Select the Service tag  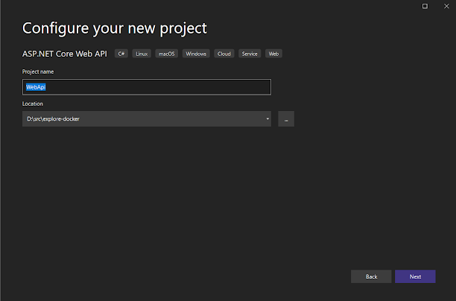pyautogui.click(x=250, y=54)
